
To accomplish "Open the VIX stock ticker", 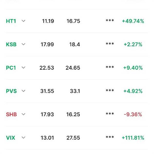I will coord(11,138).
